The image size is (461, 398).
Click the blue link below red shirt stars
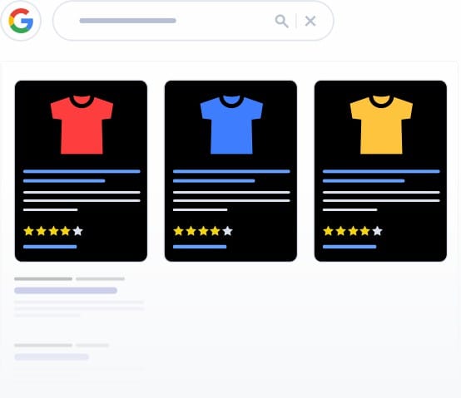point(50,247)
